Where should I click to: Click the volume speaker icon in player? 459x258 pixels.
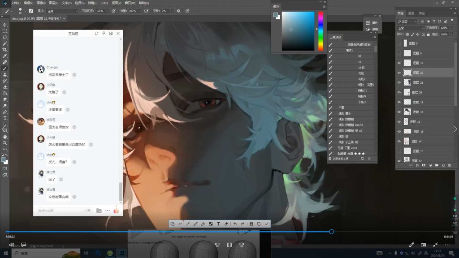click(12, 245)
